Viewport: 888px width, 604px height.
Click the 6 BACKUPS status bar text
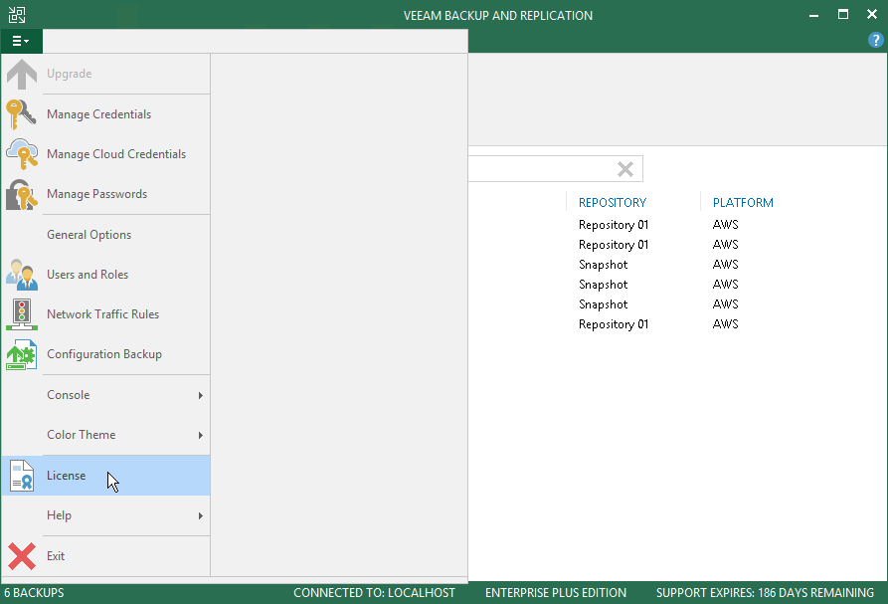click(34, 593)
